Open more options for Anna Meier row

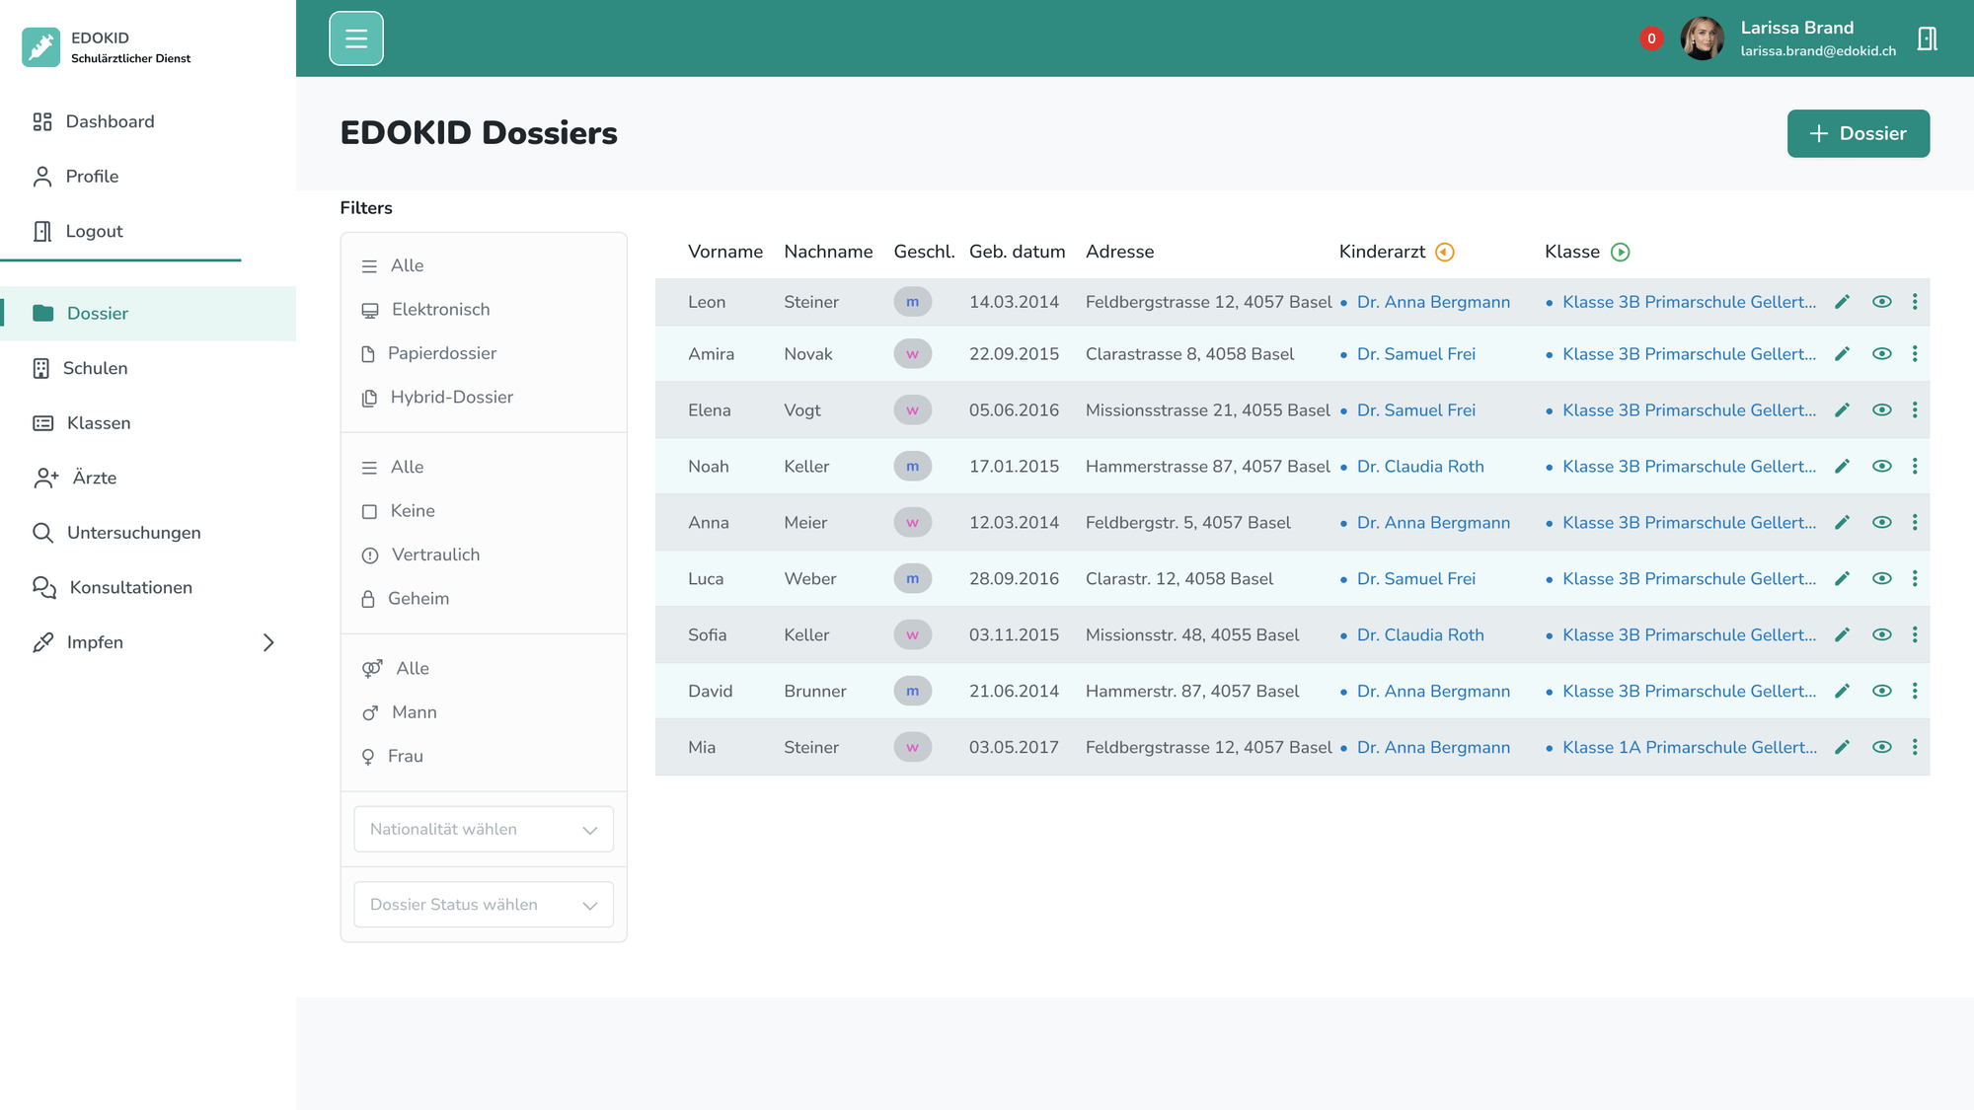click(x=1915, y=523)
